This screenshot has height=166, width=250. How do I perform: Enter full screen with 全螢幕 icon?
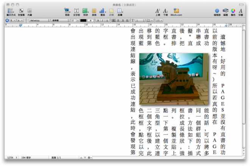click(x=21, y=11)
